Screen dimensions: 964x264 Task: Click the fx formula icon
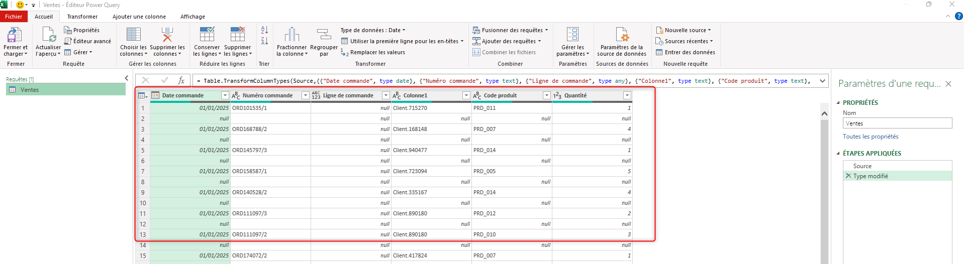181,80
